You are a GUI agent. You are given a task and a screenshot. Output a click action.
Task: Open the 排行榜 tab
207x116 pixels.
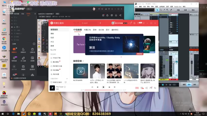coord(101,30)
